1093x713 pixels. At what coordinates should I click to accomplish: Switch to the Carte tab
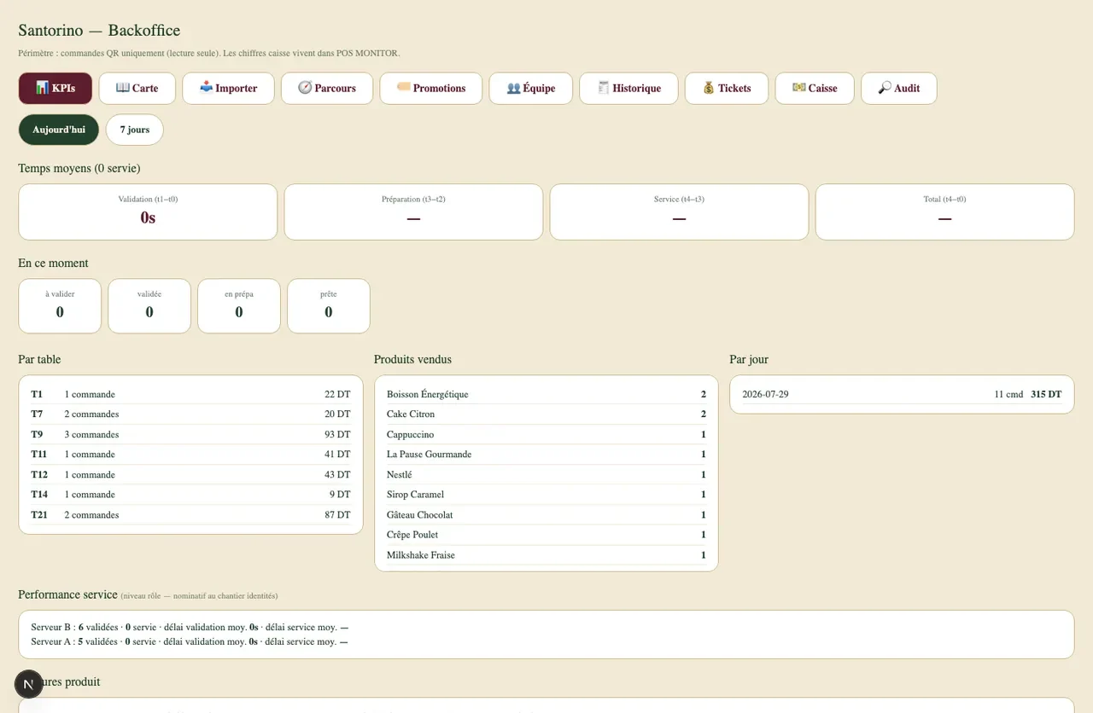[x=137, y=88]
